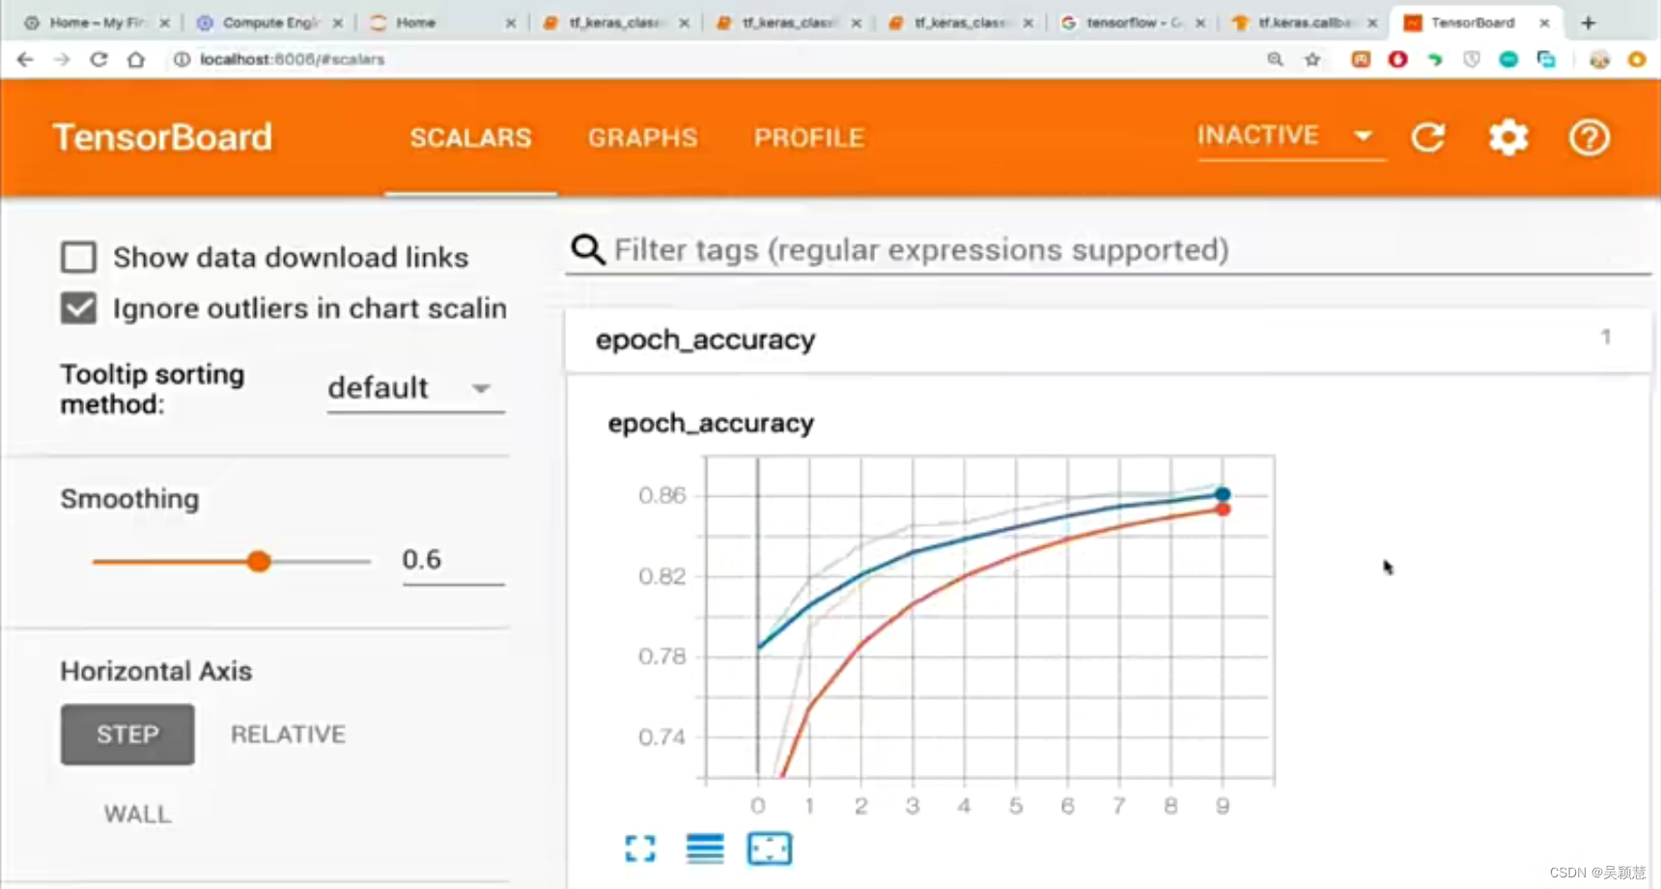Select the STEP horizontal axis button

(x=127, y=735)
